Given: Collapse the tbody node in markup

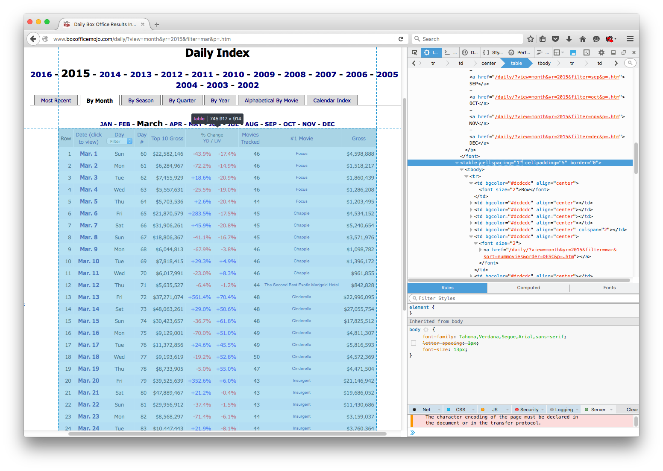Looking at the screenshot, I should click(x=461, y=170).
